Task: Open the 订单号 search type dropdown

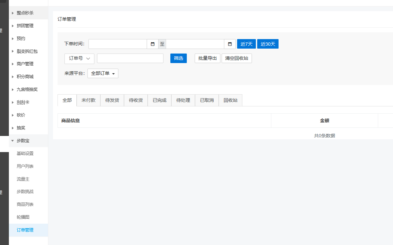Action: [79, 58]
